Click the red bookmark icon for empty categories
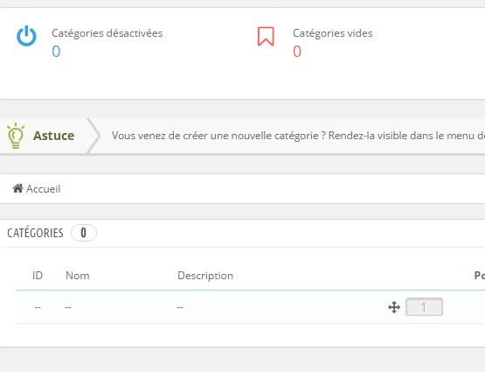The image size is (485, 372). pos(266,37)
